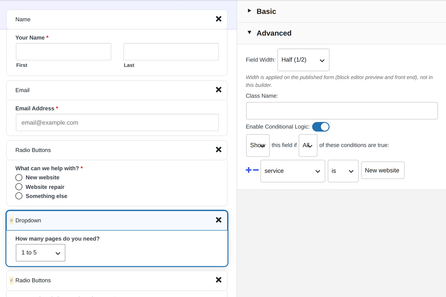Click the 'How many pages do you need?' label
The image size is (446, 297).
coord(57,239)
